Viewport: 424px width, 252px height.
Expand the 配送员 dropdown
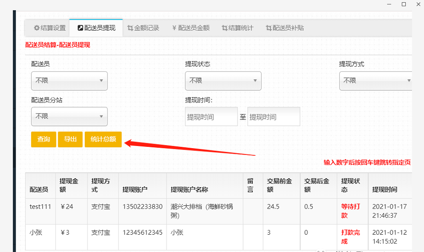pos(69,81)
